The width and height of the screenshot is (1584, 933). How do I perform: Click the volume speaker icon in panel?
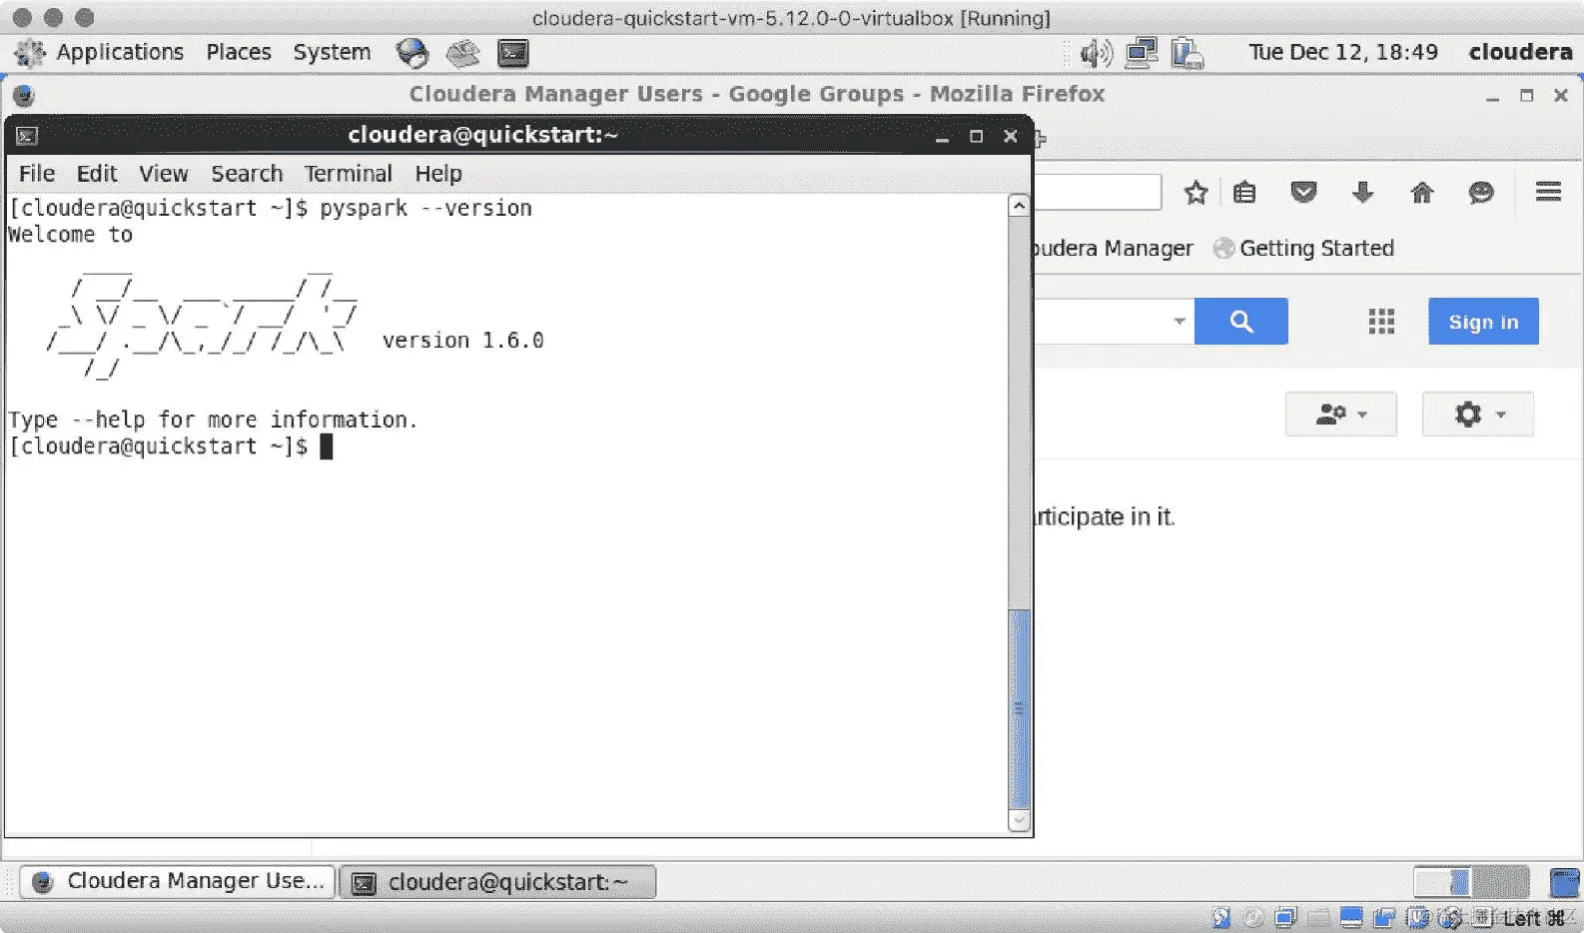pyautogui.click(x=1096, y=52)
